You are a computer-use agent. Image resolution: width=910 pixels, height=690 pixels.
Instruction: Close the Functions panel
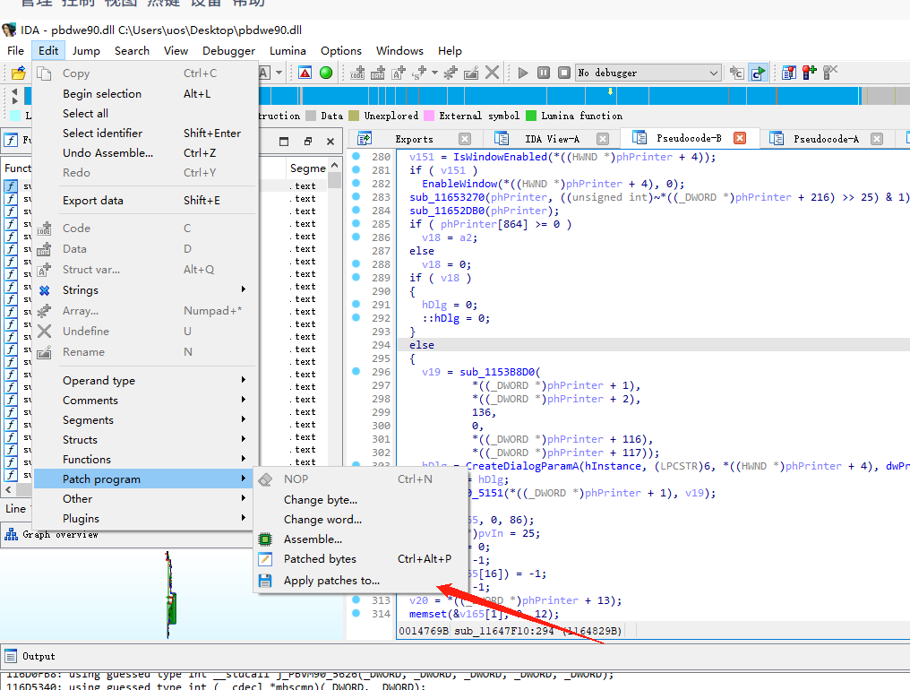(x=331, y=142)
